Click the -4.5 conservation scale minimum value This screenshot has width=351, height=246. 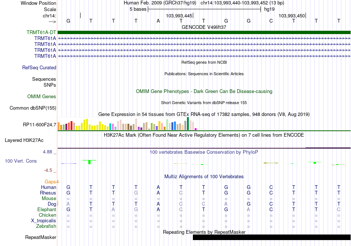[48, 170]
